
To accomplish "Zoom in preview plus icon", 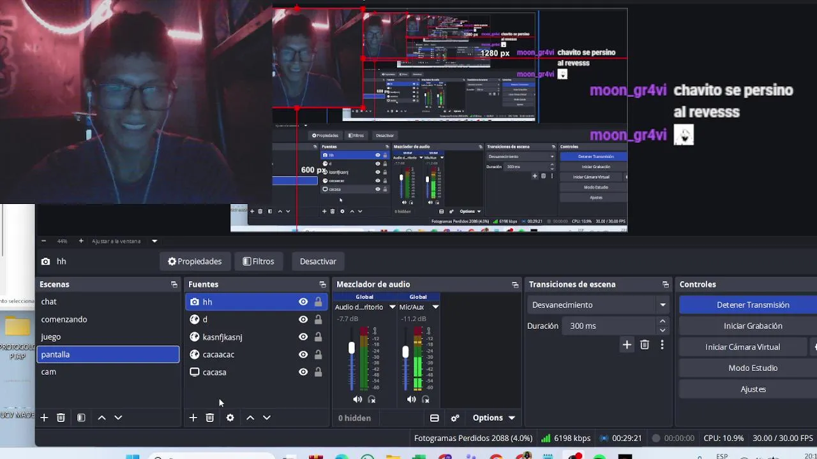I will pos(81,241).
